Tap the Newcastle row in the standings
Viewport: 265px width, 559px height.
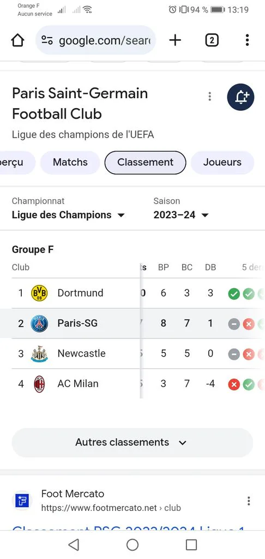point(132,354)
